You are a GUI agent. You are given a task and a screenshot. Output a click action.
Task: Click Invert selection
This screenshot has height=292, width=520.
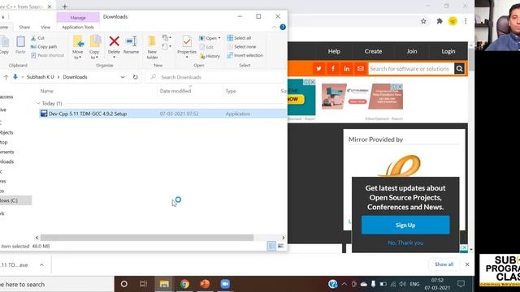pos(245,55)
